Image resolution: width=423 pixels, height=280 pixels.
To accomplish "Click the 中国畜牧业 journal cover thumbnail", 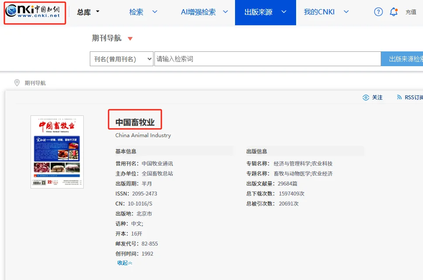I will [56, 151].
